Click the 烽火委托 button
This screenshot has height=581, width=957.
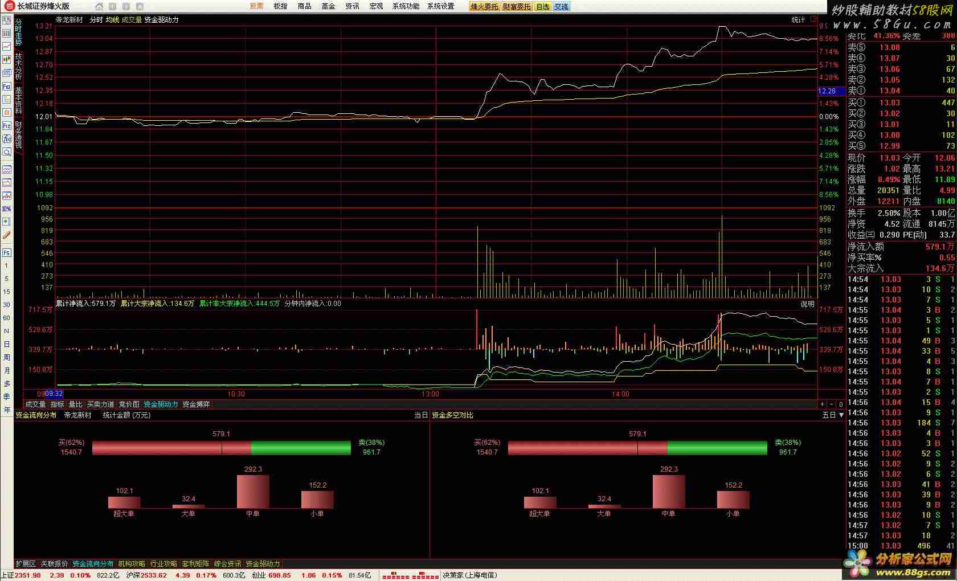click(x=484, y=7)
